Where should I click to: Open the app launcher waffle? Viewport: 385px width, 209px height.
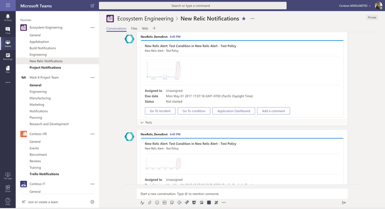pyautogui.click(x=8, y=5)
